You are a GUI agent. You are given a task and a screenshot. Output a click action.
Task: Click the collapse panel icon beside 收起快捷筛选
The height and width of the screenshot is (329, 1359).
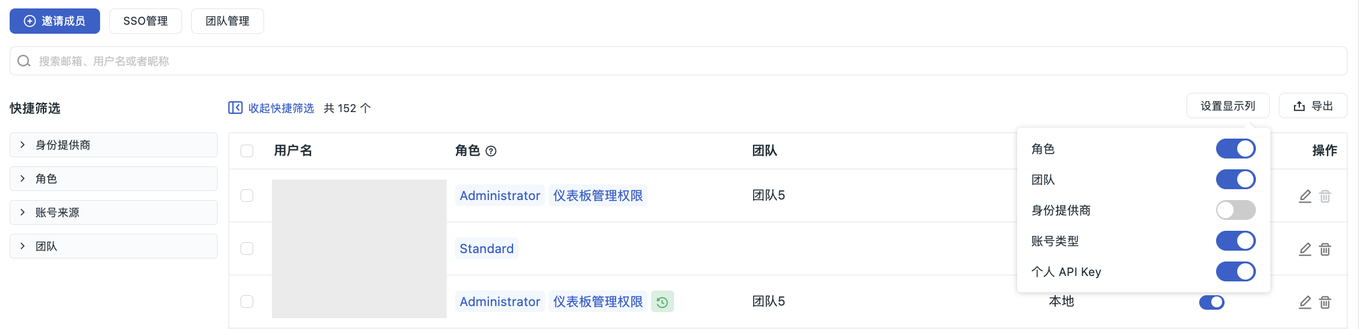(235, 108)
